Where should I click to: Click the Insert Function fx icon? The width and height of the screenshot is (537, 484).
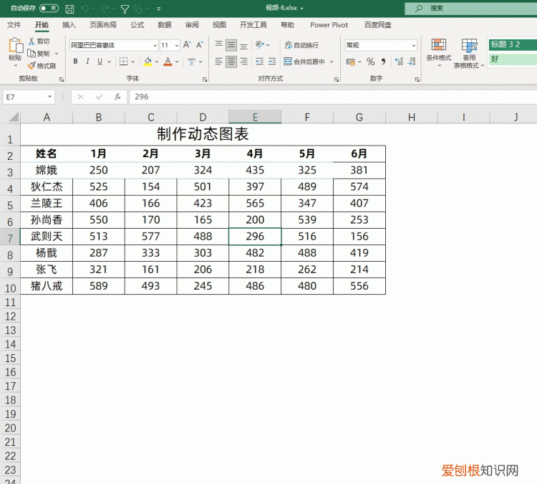(x=117, y=97)
